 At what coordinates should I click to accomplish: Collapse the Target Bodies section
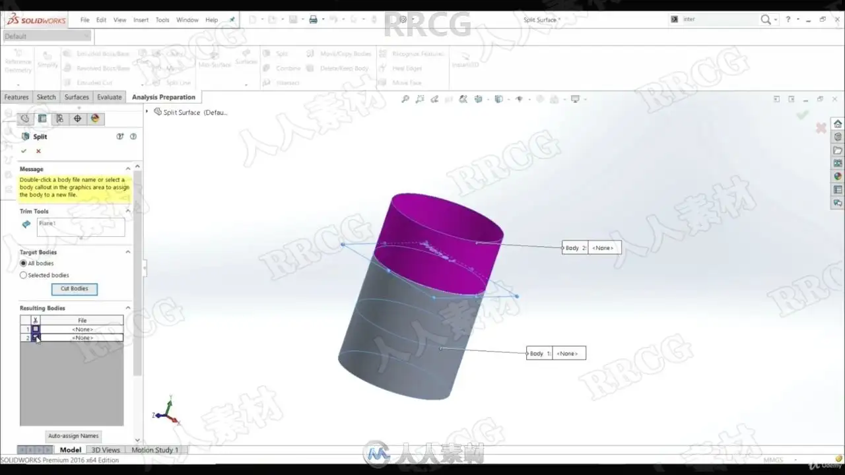pyautogui.click(x=128, y=252)
